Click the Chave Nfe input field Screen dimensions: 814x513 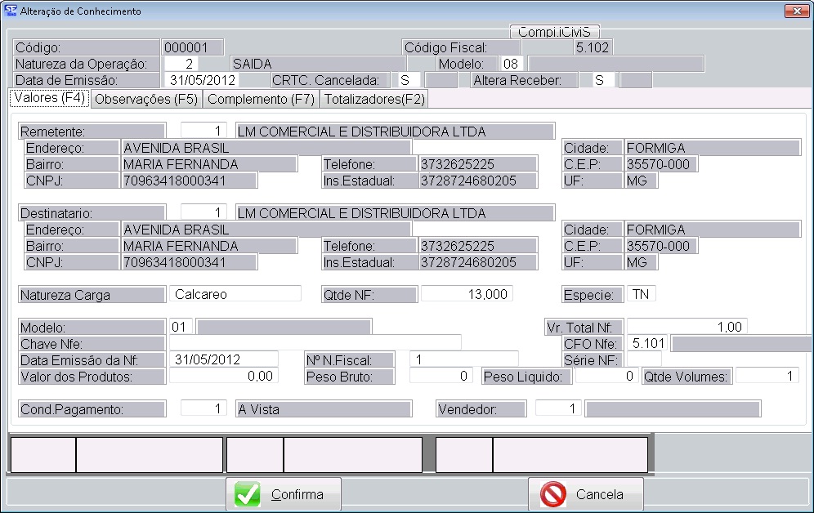315,343
